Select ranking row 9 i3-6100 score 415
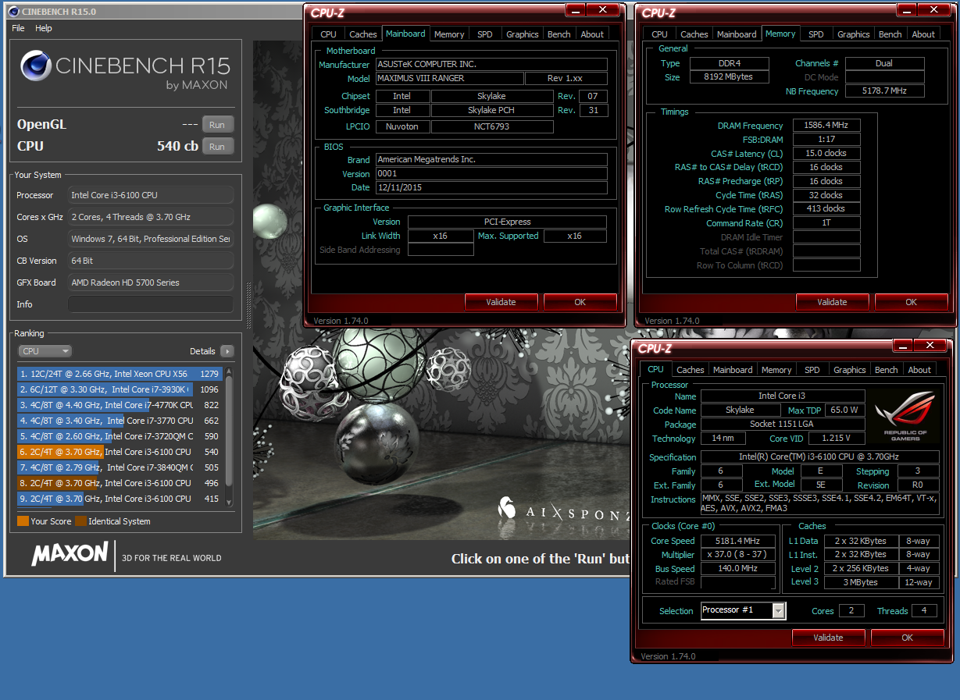This screenshot has height=700, width=960. coord(120,499)
